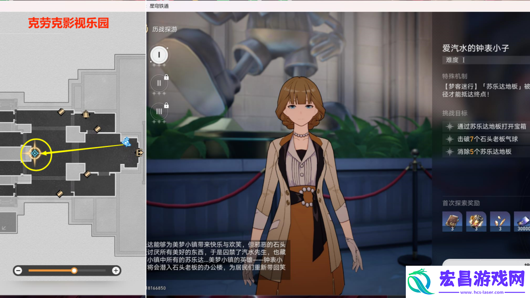Click the weight-shaped marker atop the map
530x298 pixels.
click(86, 114)
